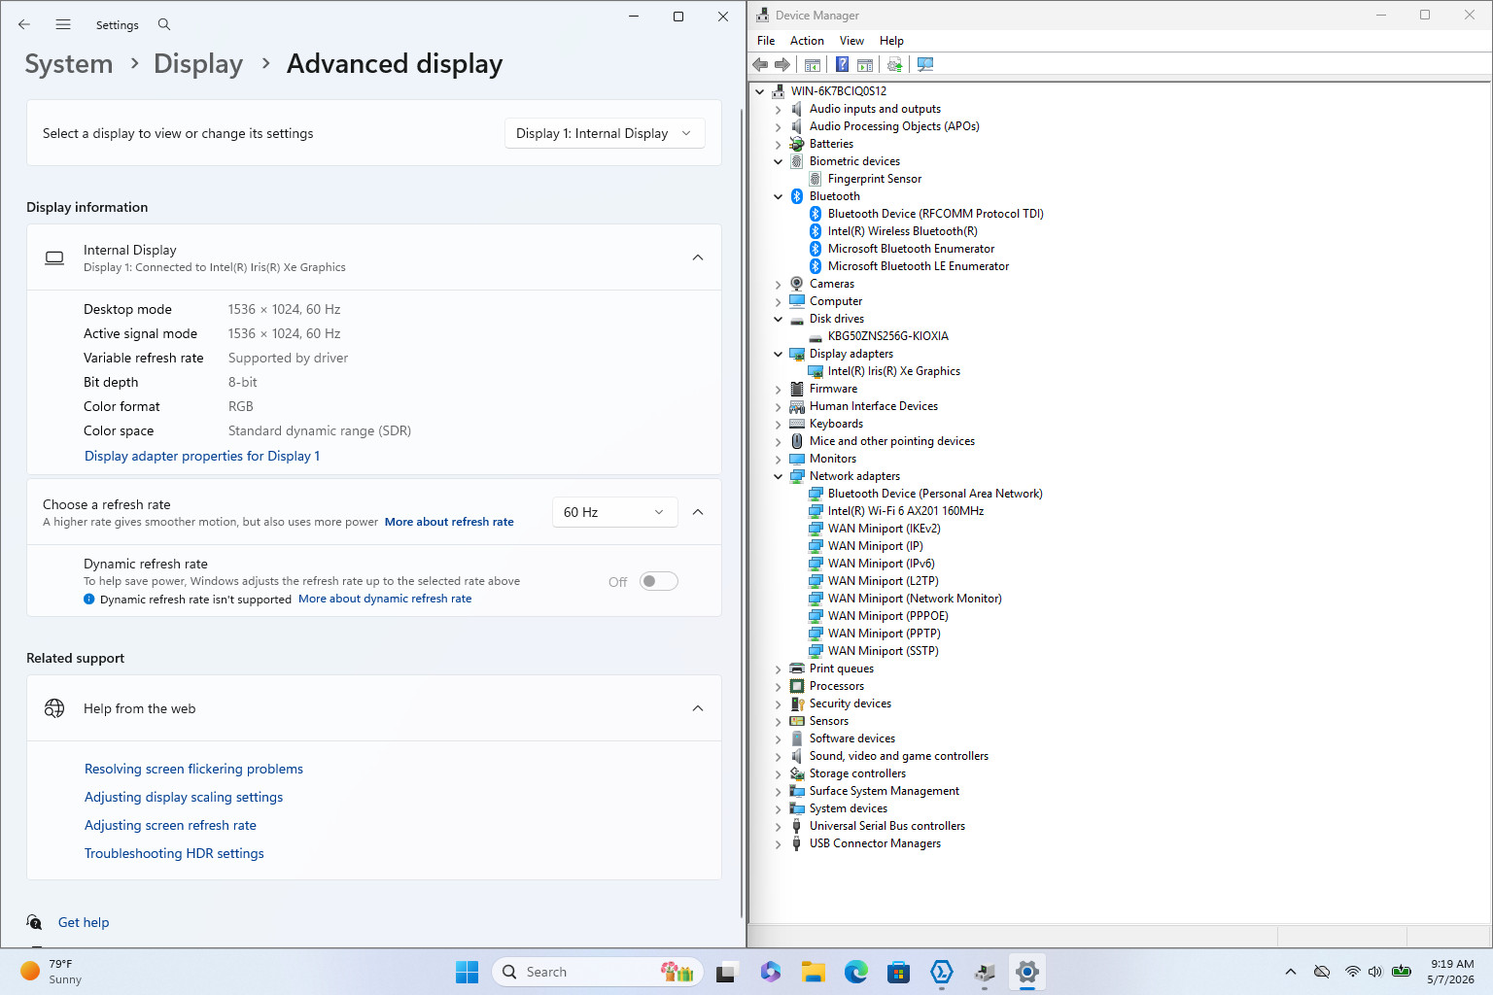Toggle Dynamic refresh rate switch
The image size is (1493, 995).
pyautogui.click(x=659, y=581)
